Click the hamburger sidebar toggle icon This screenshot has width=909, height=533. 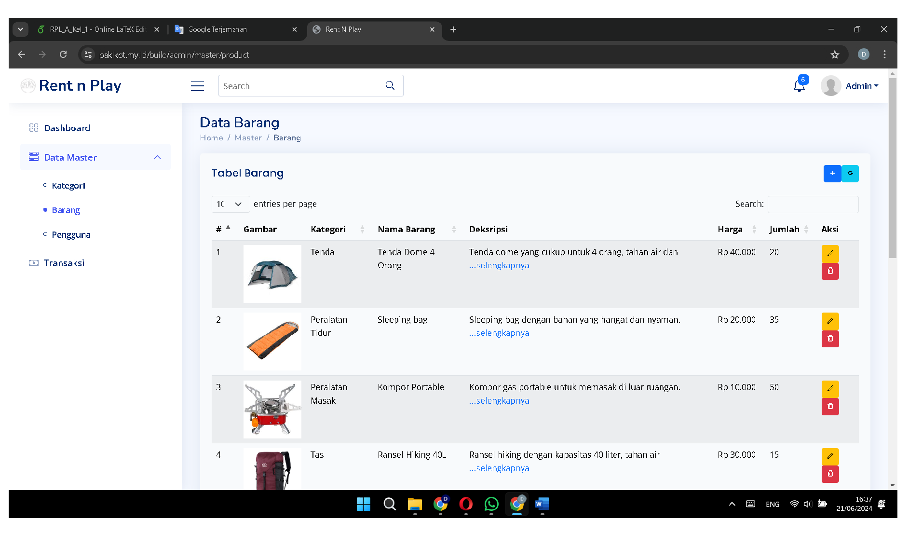[x=197, y=86]
